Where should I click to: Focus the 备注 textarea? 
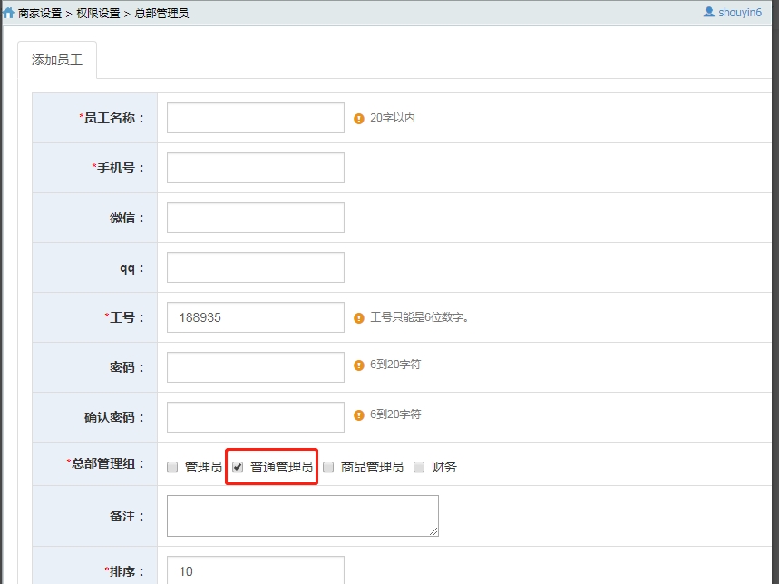(302, 515)
